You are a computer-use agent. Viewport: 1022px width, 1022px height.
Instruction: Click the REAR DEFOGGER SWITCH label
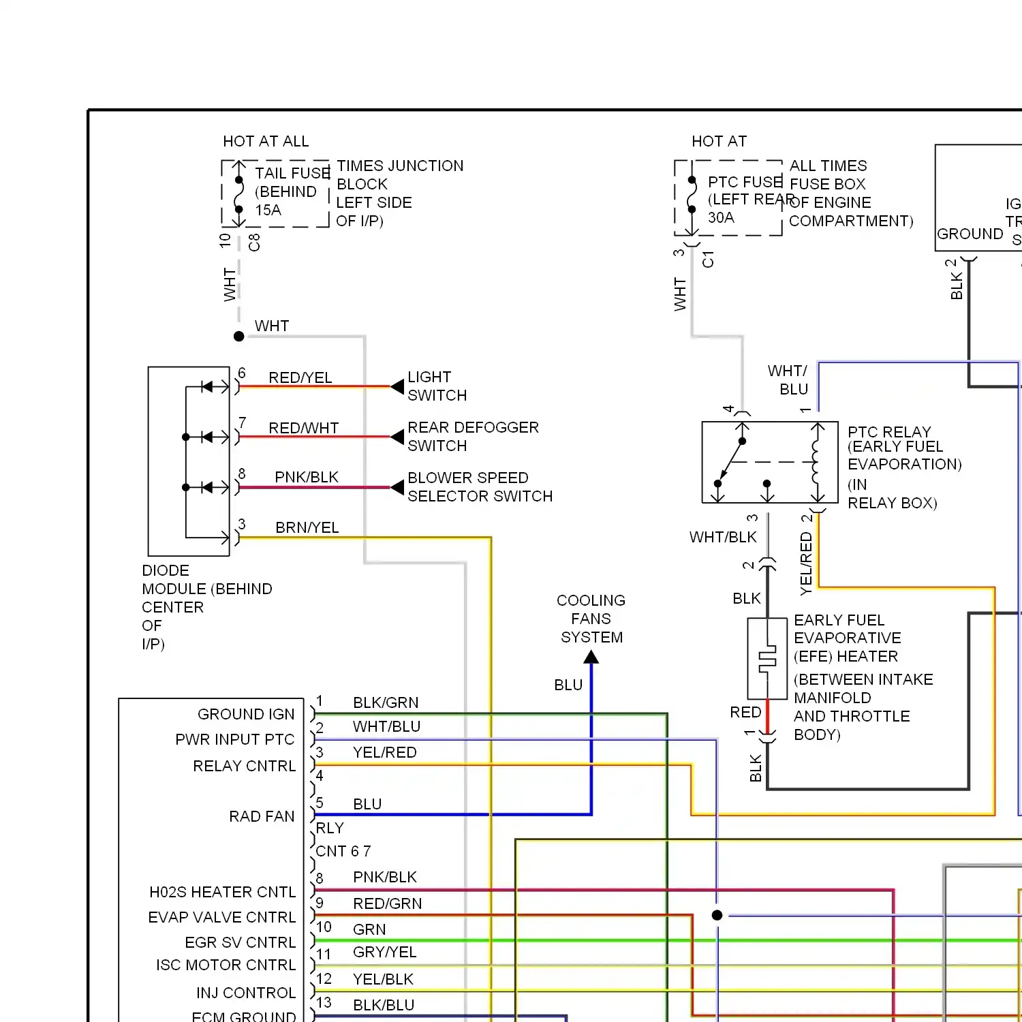[x=474, y=437]
